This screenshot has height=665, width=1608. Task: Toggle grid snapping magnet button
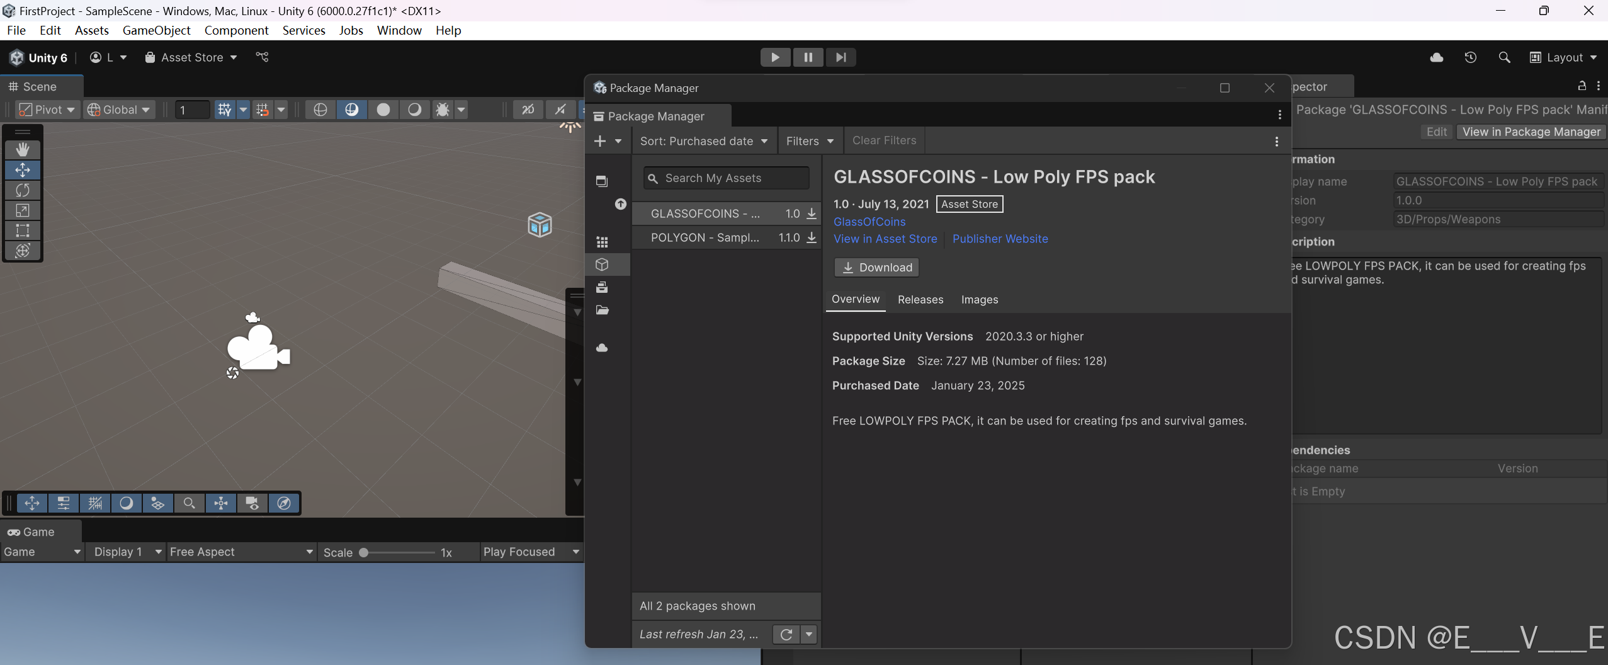[x=263, y=110]
